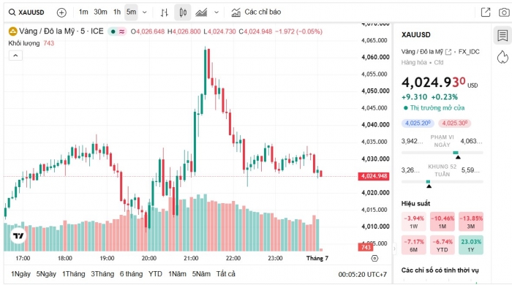Open the chart settings gear icon
Image resolution: width=512 pixels, height=285 pixels.
coord(374,258)
